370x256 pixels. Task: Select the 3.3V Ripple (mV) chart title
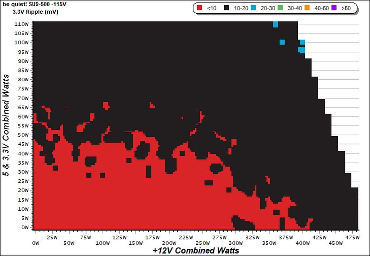[36, 12]
